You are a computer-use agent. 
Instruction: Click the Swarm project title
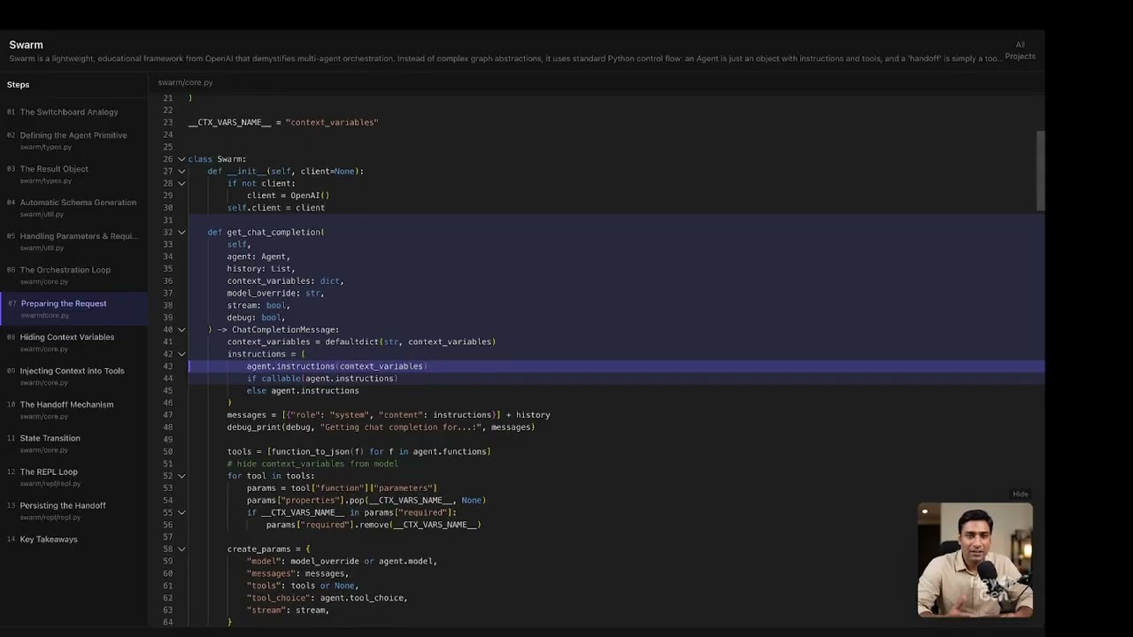pyautogui.click(x=26, y=45)
